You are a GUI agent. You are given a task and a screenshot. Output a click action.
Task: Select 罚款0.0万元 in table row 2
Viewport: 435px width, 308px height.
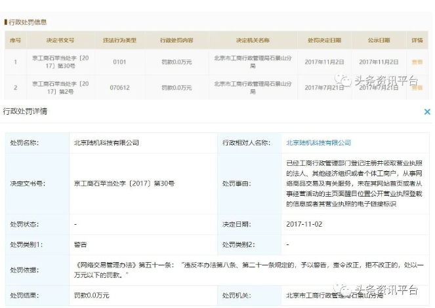pos(176,88)
